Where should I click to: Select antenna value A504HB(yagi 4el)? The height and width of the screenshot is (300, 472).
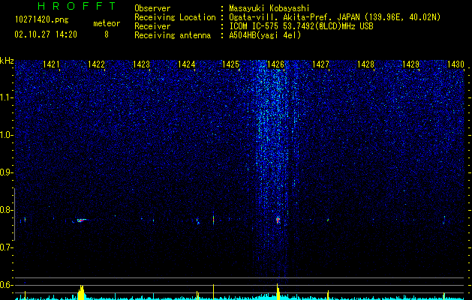265,35
